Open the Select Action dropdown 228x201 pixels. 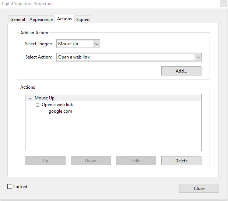pyautogui.click(x=129, y=57)
